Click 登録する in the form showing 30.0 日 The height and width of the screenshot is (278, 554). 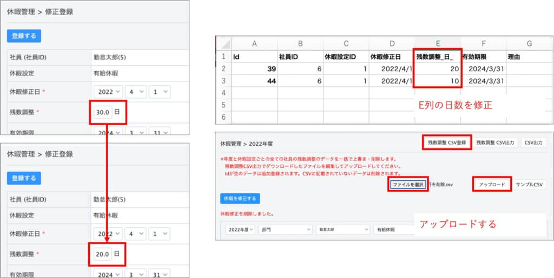pyautogui.click(x=24, y=36)
